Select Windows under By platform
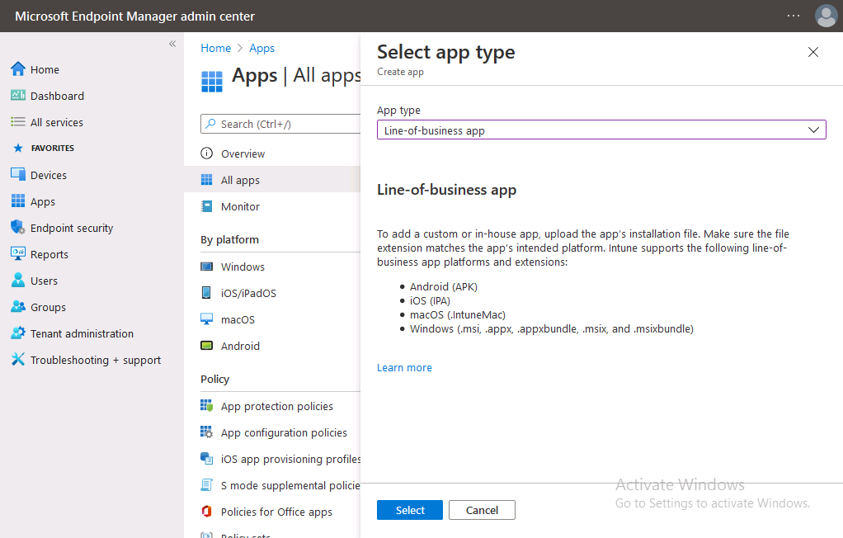This screenshot has width=843, height=538. pos(243,267)
